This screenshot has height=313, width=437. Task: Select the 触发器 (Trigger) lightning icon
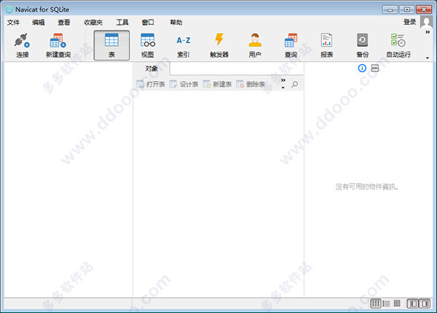(x=219, y=45)
